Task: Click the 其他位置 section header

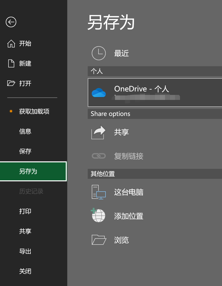Action: point(155,174)
